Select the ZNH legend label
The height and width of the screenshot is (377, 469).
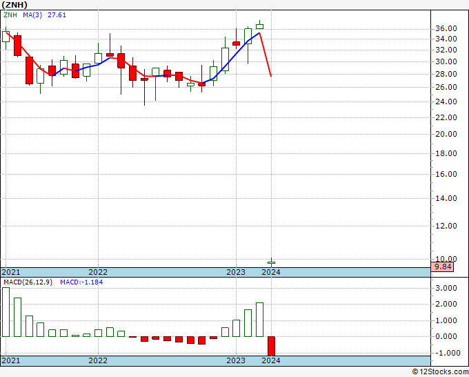10,15
